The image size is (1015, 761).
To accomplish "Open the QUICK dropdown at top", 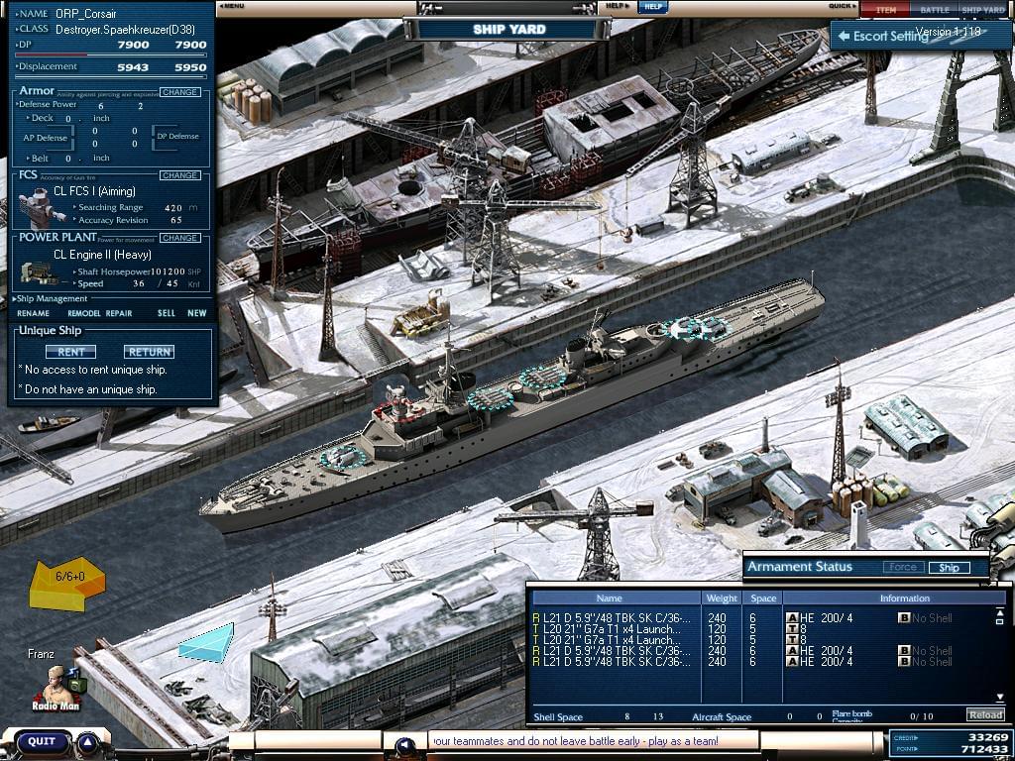I will point(844,6).
